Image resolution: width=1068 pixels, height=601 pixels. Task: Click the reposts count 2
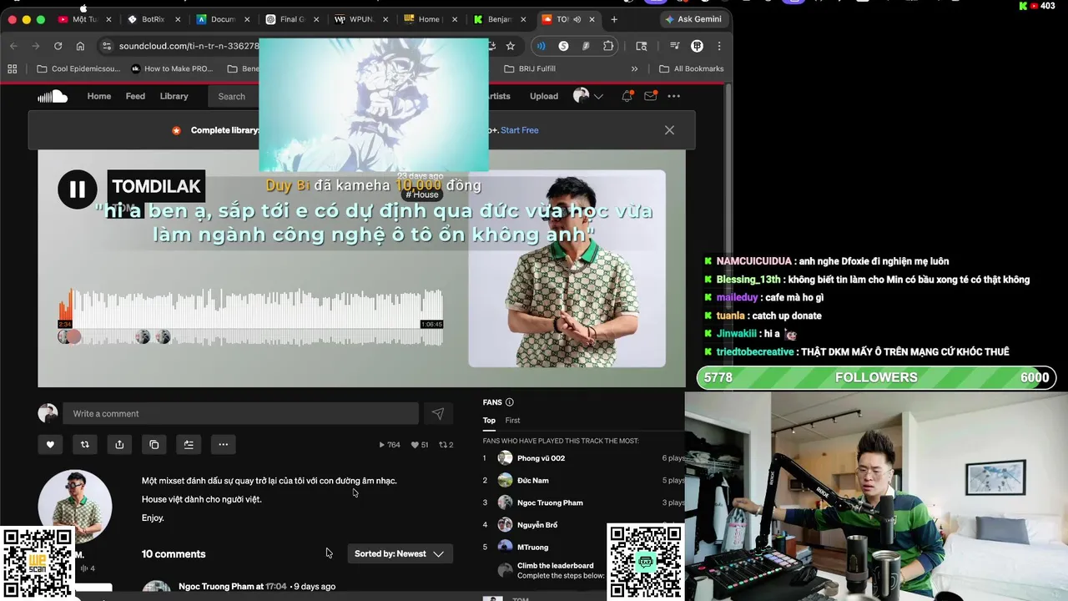coord(446,445)
